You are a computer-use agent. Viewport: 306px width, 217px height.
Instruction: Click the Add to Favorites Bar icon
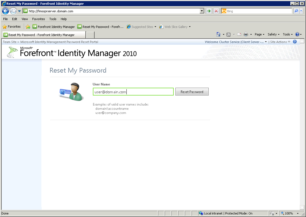tap(28, 27)
